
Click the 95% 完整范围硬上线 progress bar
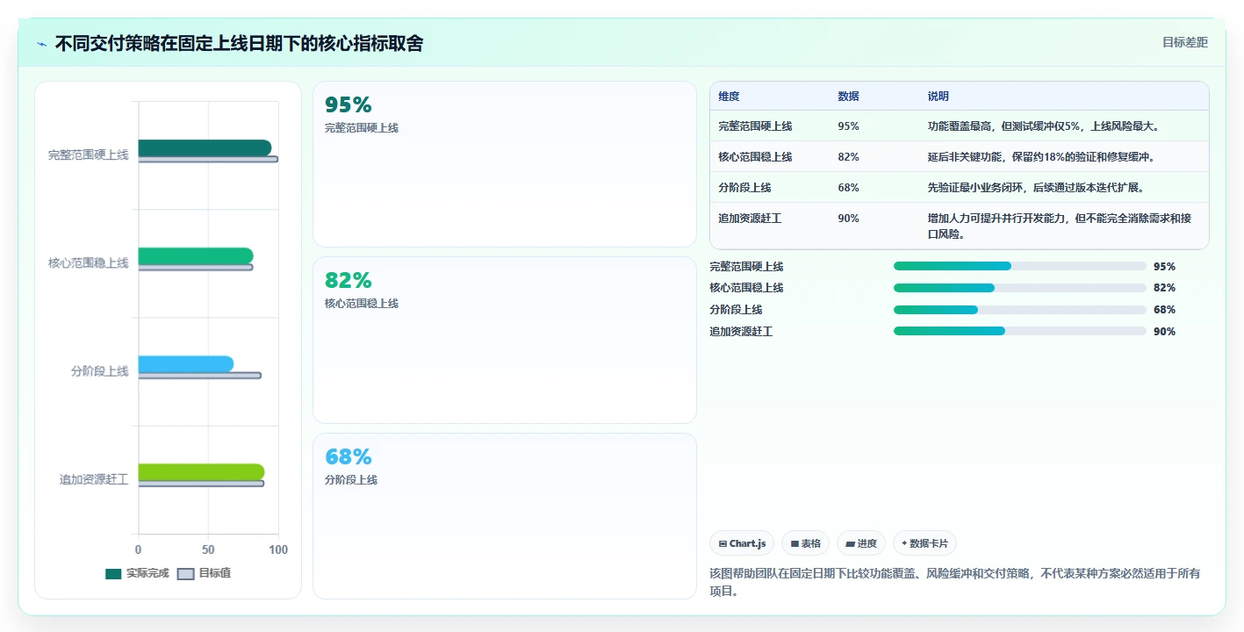1020,266
